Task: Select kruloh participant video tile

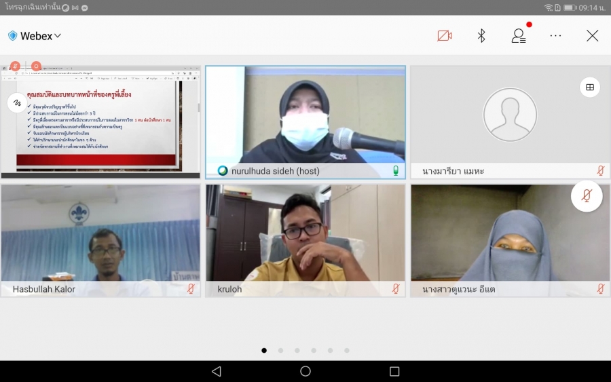Action: point(305,234)
